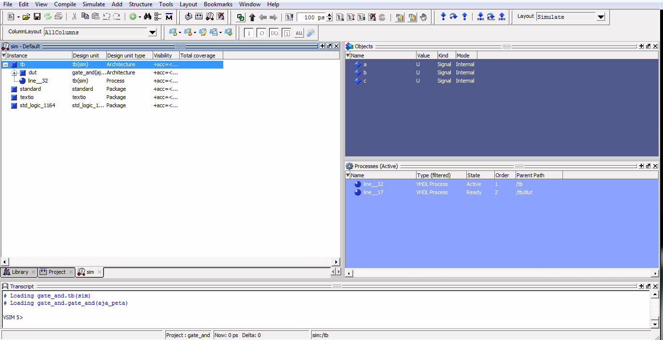Toggle the first input filter button
Screen dimensions: 663x340
point(249,33)
